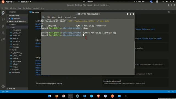Open the clock-like dock icon
The height and width of the screenshot is (99, 176).
point(78,96)
